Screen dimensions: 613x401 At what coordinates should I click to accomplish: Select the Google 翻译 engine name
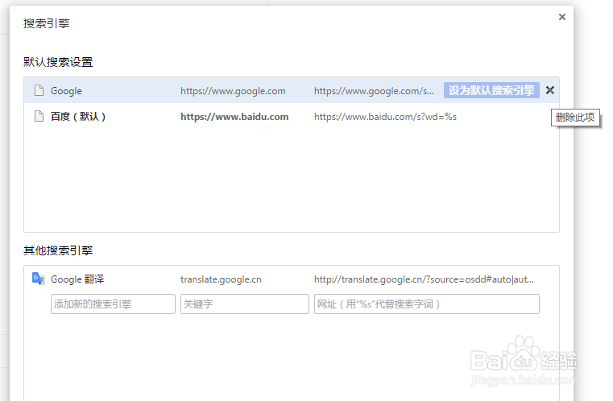77,279
